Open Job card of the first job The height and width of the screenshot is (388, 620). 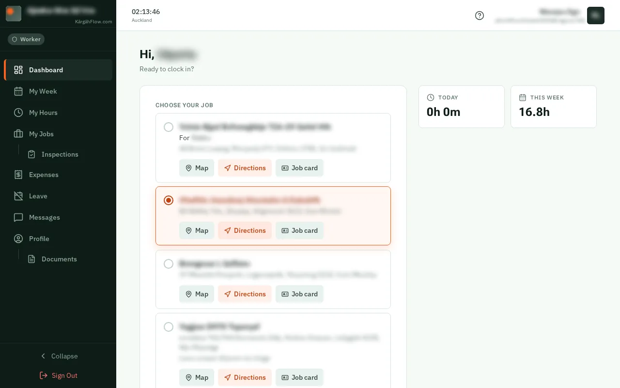[299, 168]
